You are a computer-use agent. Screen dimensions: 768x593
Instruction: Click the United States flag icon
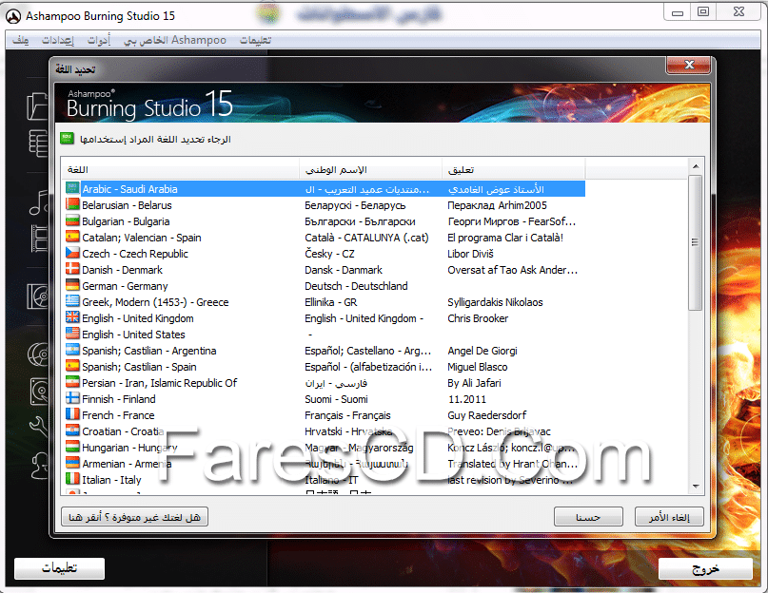[x=72, y=334]
